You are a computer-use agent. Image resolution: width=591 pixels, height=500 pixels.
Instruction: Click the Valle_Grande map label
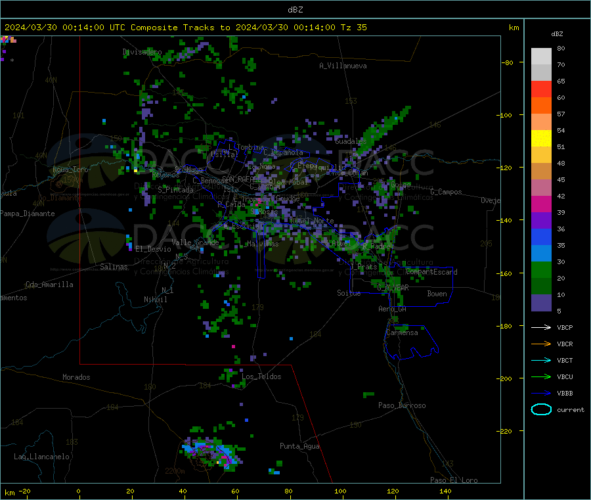pos(195,242)
